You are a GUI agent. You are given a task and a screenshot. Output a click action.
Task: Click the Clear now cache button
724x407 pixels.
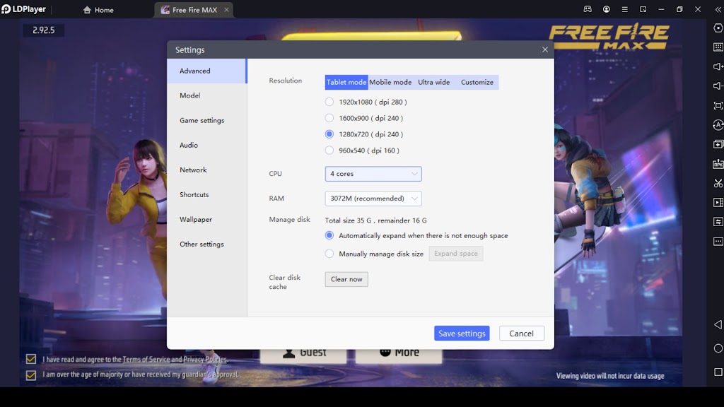346,279
